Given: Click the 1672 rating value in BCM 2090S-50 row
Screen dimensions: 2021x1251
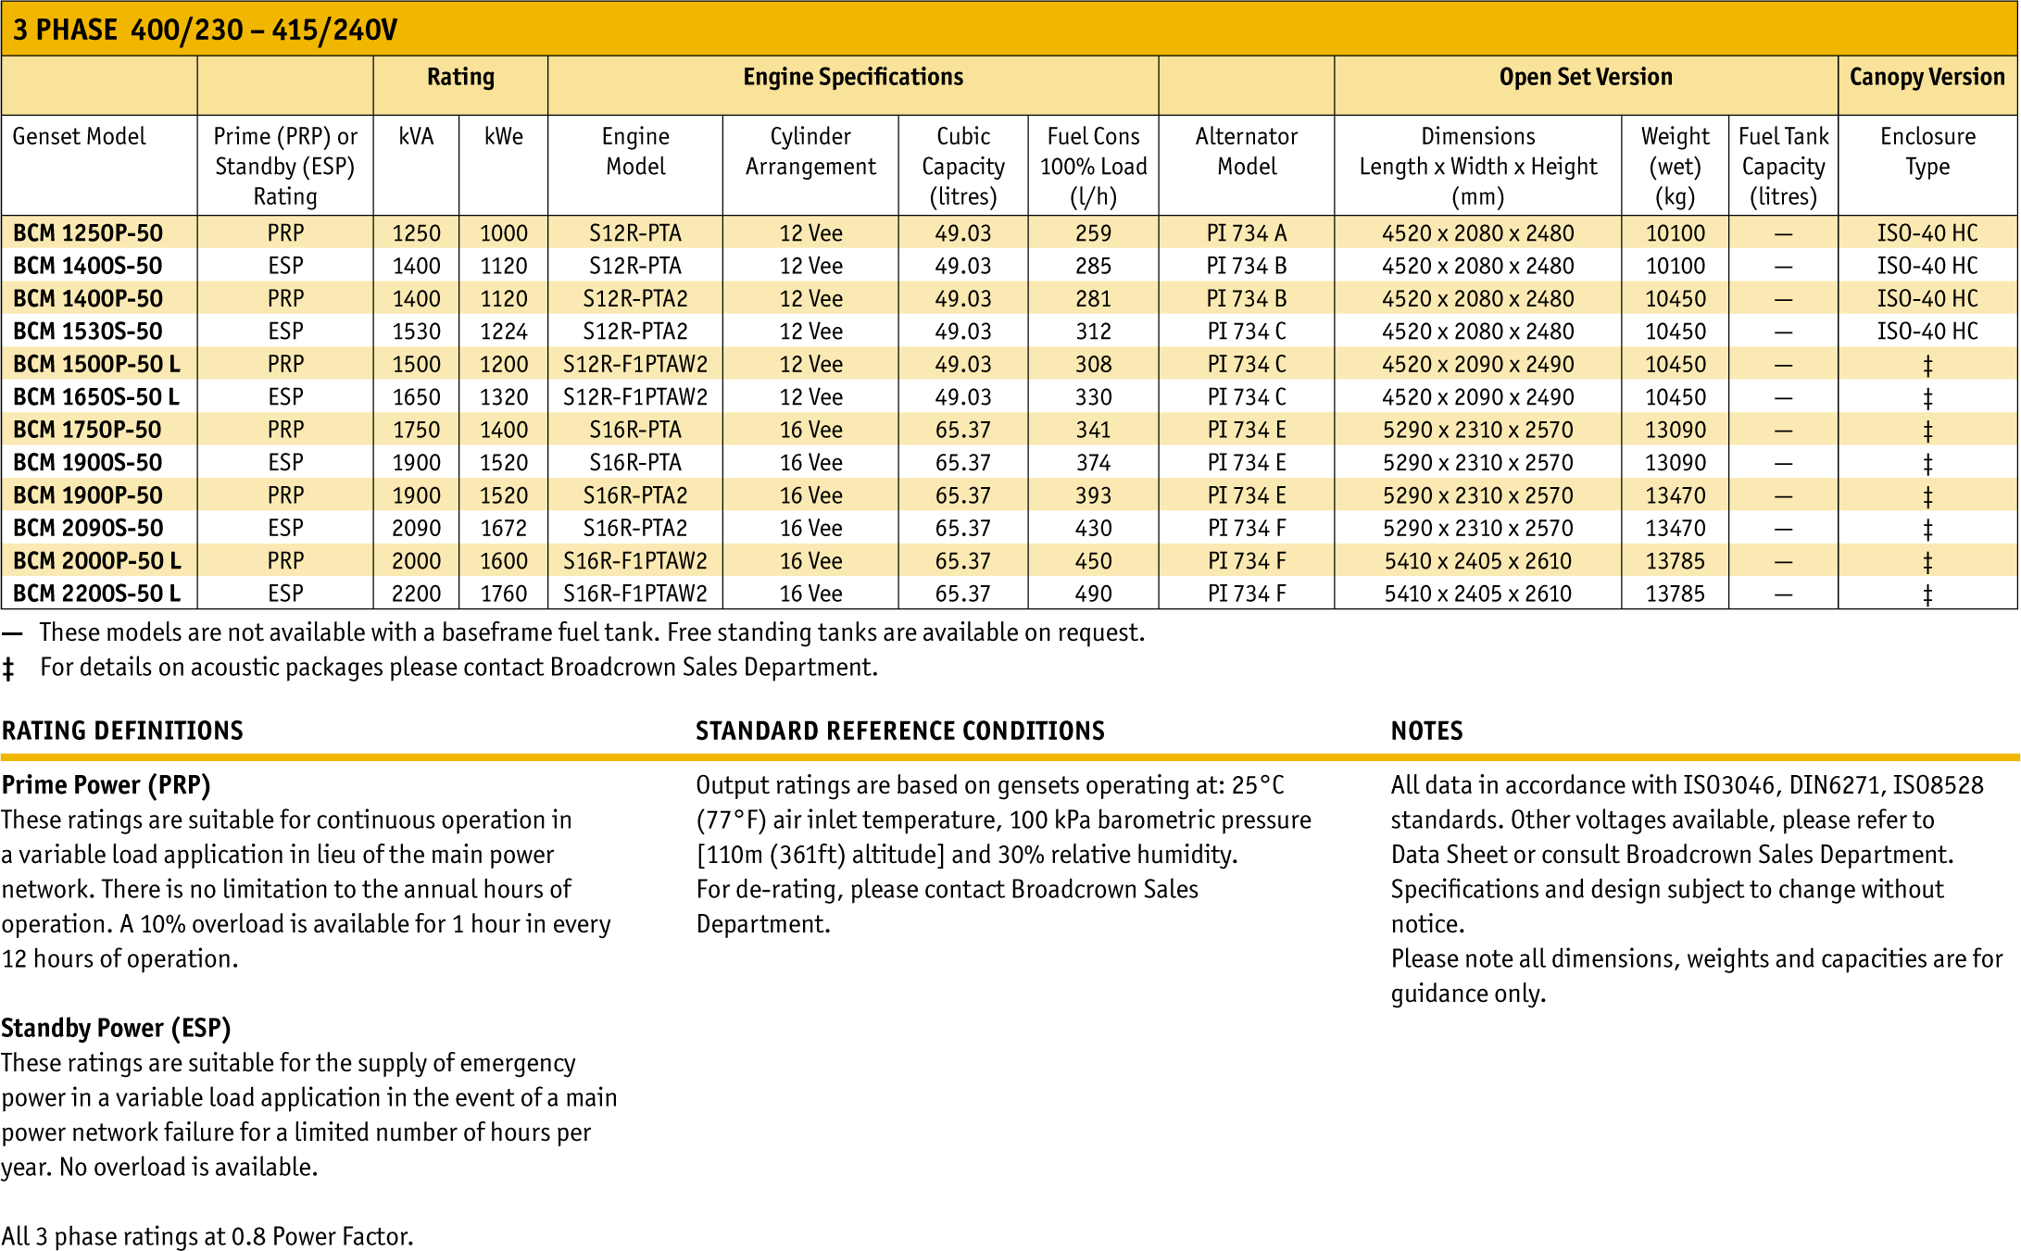Looking at the screenshot, I should (x=503, y=529).
